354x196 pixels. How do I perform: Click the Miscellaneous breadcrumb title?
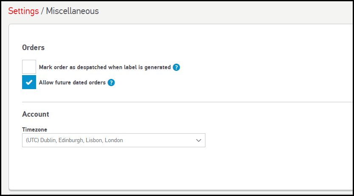pos(72,11)
